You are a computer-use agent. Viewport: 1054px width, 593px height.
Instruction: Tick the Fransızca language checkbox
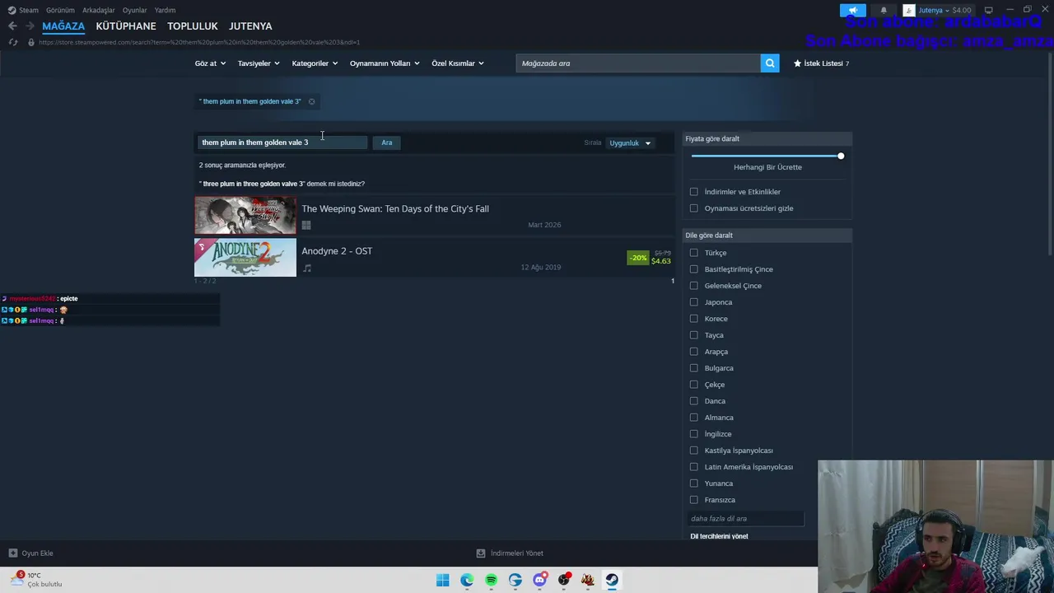click(x=693, y=500)
